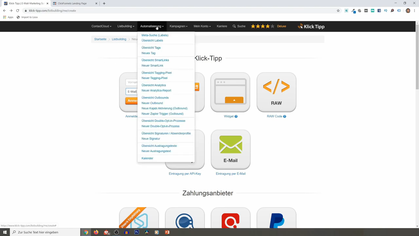
Task: Select Neuer Outbound entry
Action: point(152,103)
